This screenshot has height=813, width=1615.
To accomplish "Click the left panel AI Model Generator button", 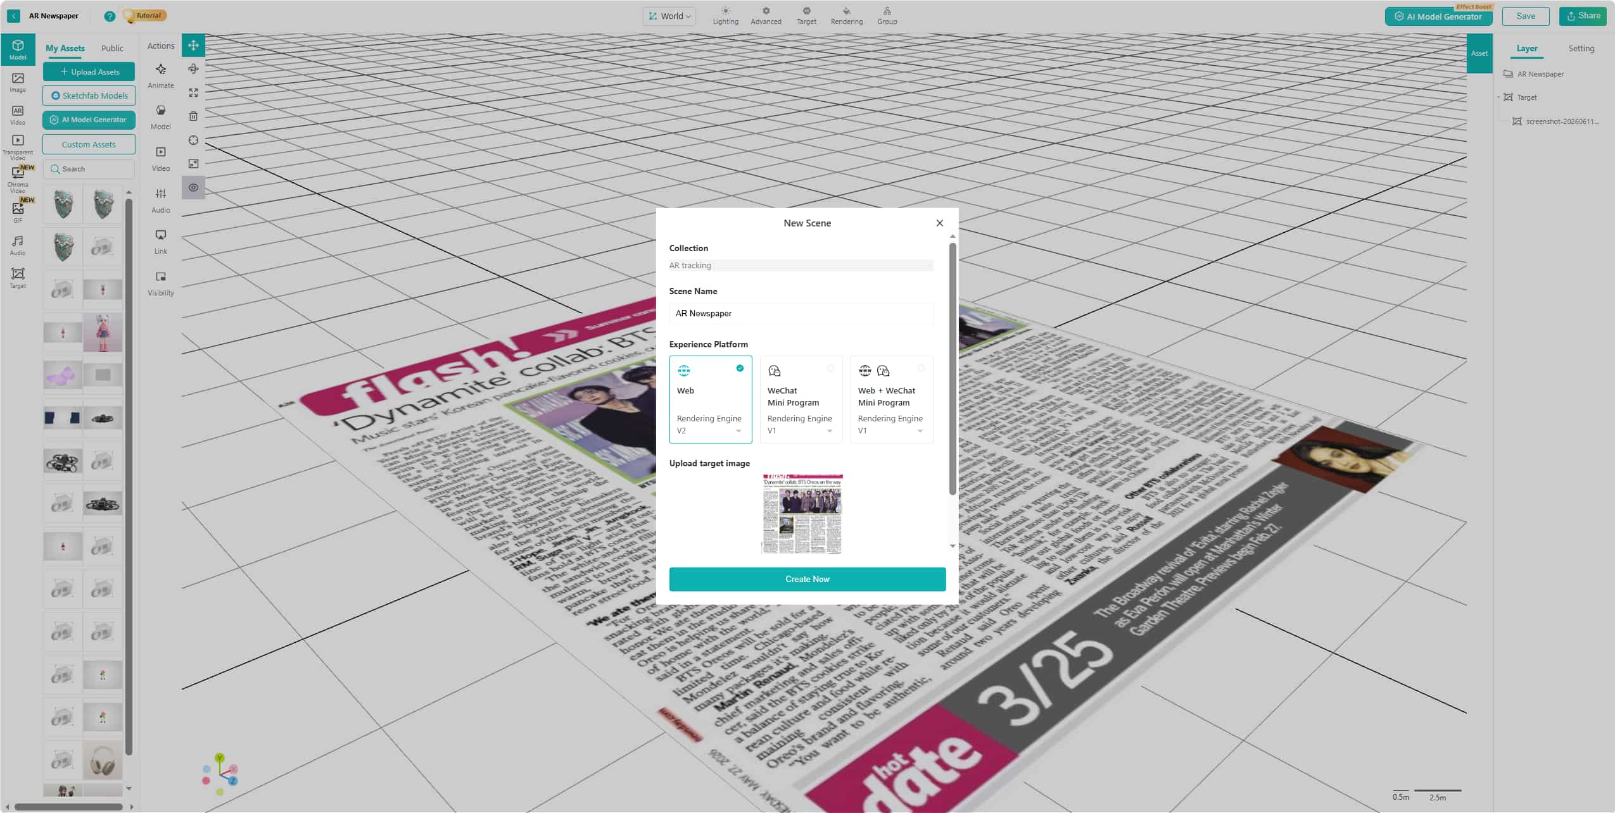I will point(89,120).
